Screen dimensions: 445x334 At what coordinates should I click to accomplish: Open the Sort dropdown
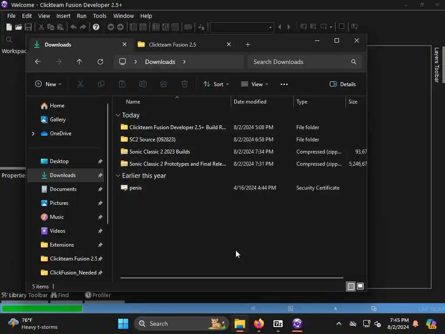216,84
